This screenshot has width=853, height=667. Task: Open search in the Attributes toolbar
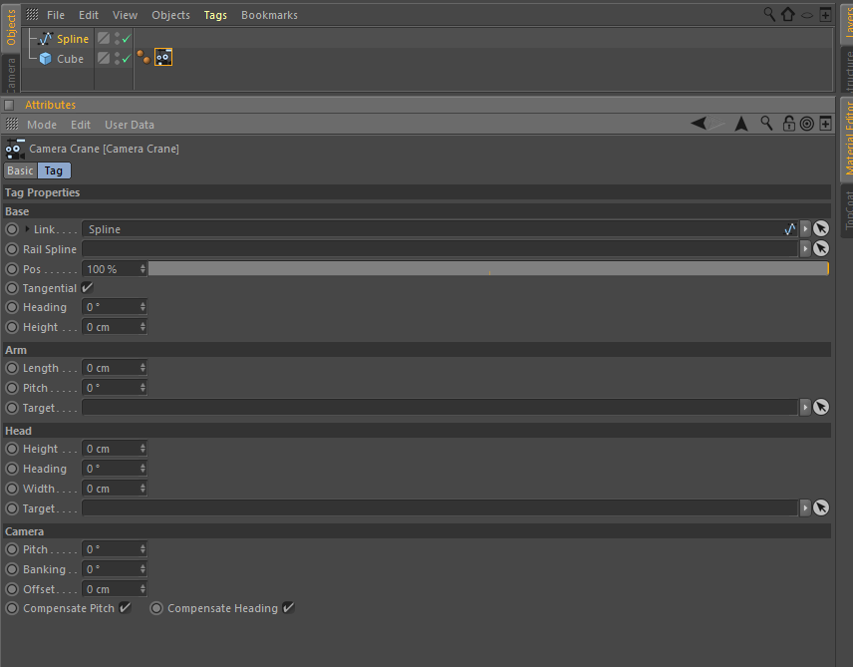click(x=766, y=123)
